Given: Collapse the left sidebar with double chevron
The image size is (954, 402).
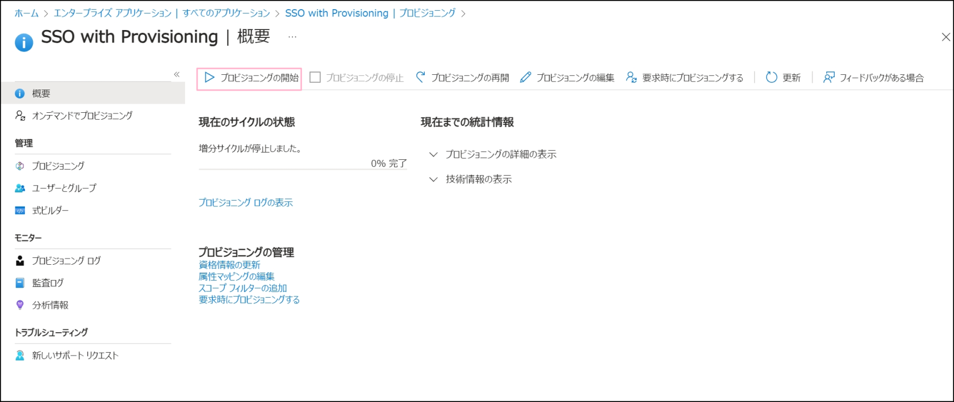Looking at the screenshot, I should [177, 74].
